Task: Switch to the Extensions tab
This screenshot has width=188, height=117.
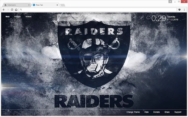Action: [16, 5]
